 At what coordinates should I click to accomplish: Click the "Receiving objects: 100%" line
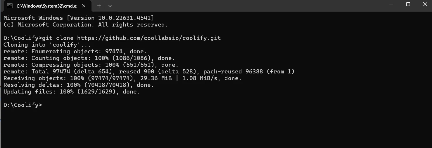(x=122, y=78)
